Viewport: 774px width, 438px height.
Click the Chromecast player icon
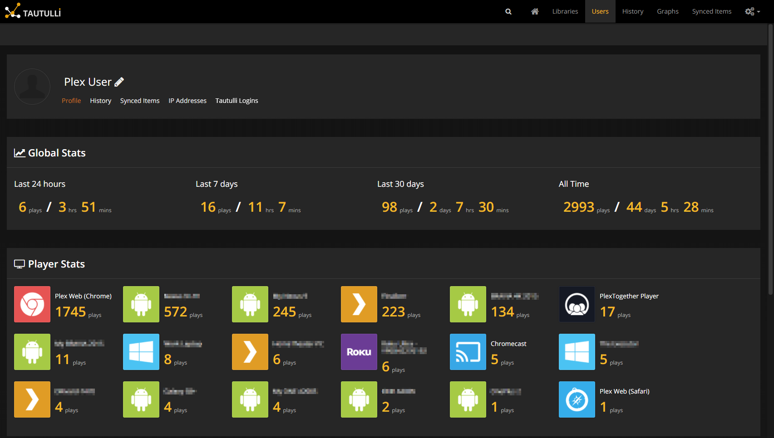click(x=468, y=352)
